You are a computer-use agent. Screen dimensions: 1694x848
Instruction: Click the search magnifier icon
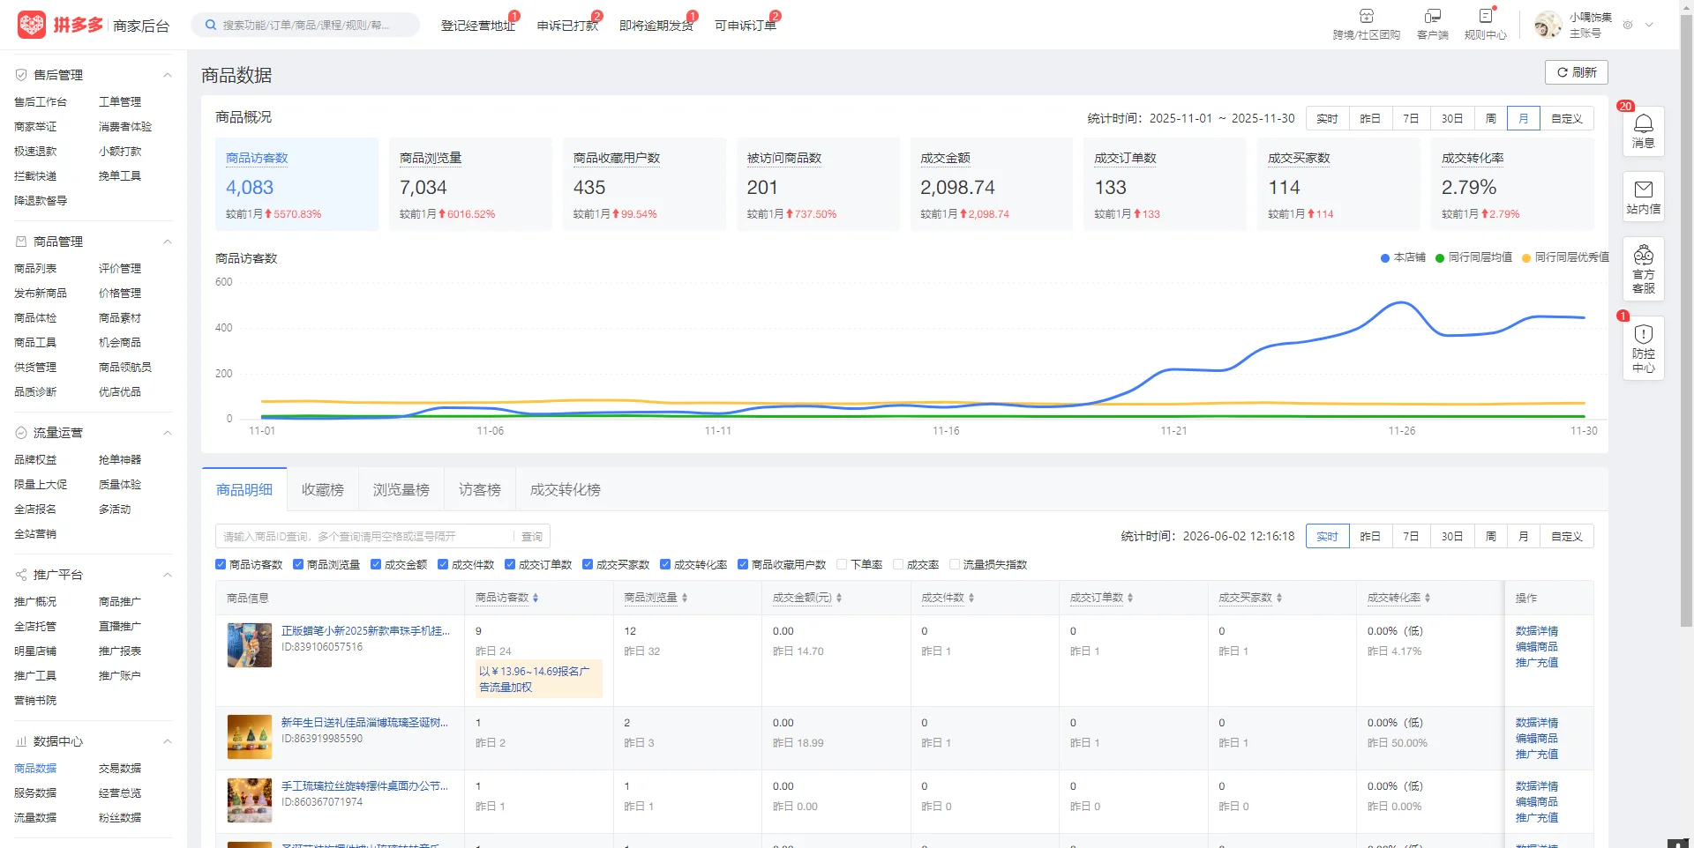(211, 25)
